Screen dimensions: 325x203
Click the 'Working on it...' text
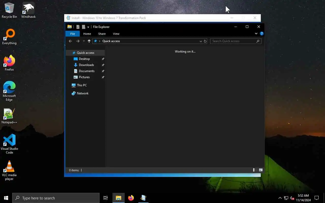185,52
